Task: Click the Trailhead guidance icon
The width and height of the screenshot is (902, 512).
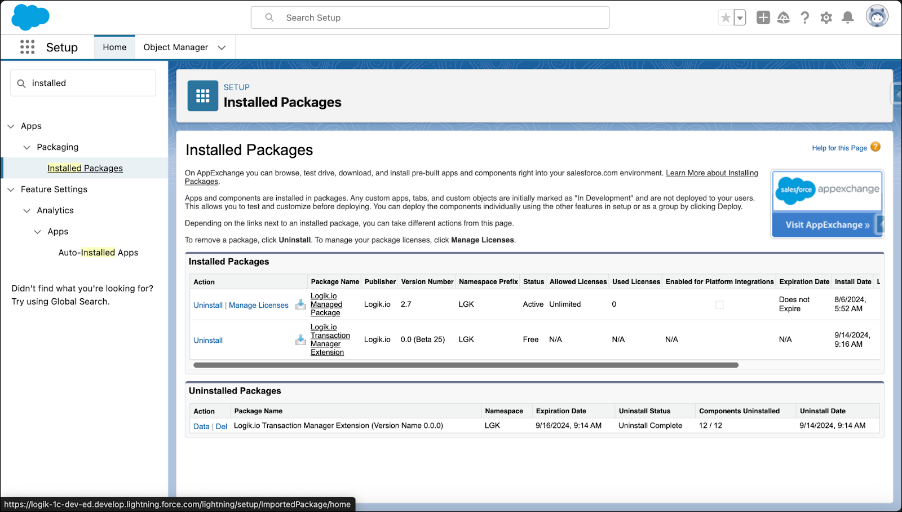Action: 784,17
